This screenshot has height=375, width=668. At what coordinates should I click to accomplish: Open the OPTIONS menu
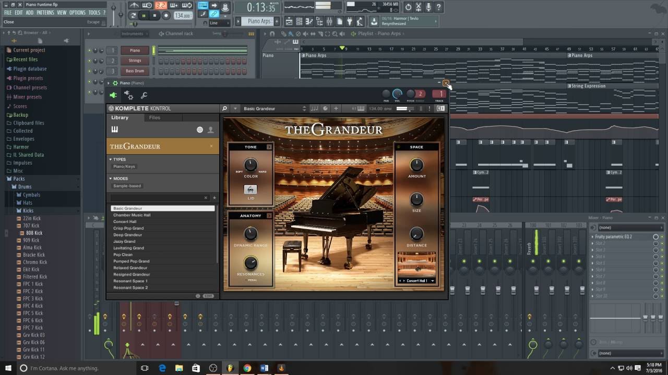click(x=77, y=12)
